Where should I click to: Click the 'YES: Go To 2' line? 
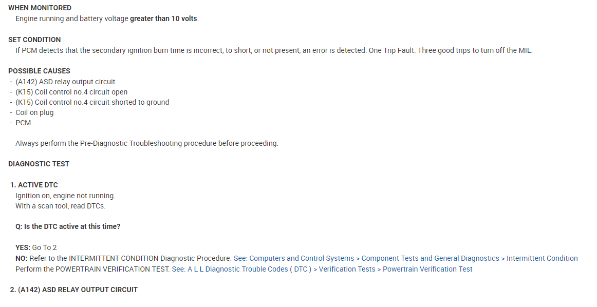pyautogui.click(x=36, y=247)
